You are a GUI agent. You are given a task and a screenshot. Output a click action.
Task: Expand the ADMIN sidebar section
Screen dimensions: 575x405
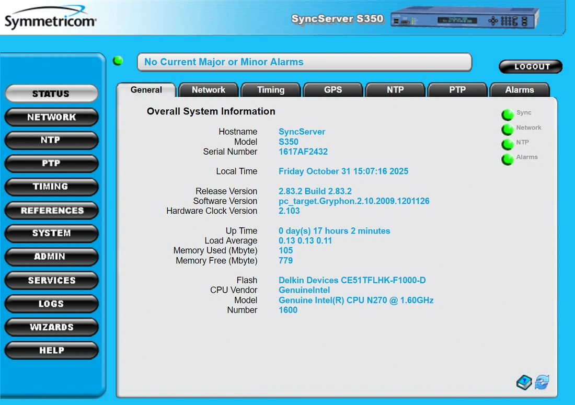(51, 257)
